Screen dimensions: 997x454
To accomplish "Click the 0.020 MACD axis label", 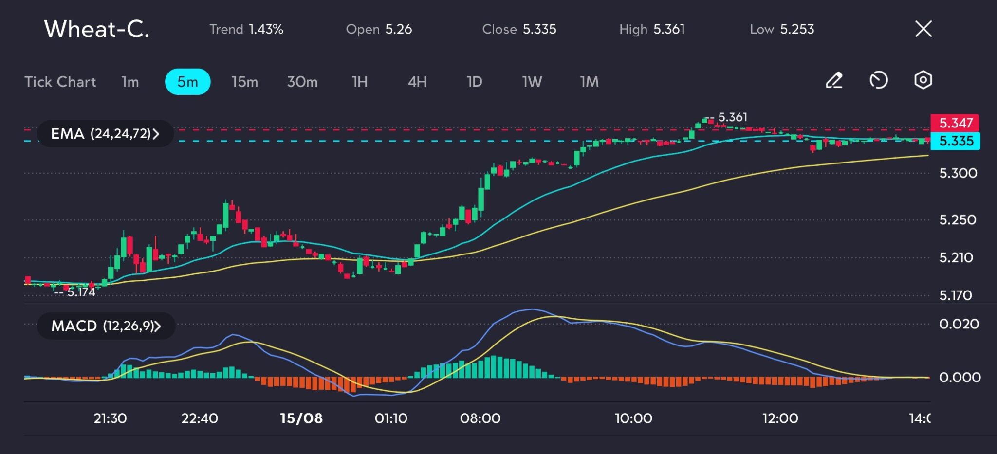I will pos(959,324).
